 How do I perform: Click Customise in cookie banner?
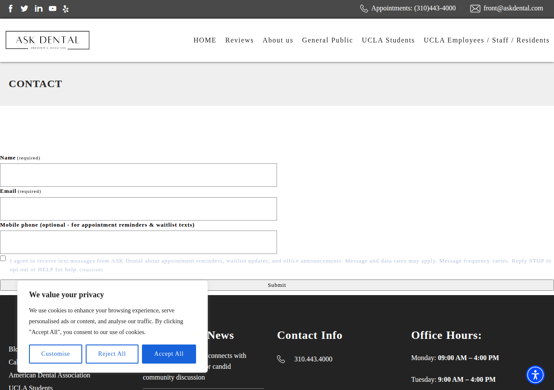pos(55,354)
